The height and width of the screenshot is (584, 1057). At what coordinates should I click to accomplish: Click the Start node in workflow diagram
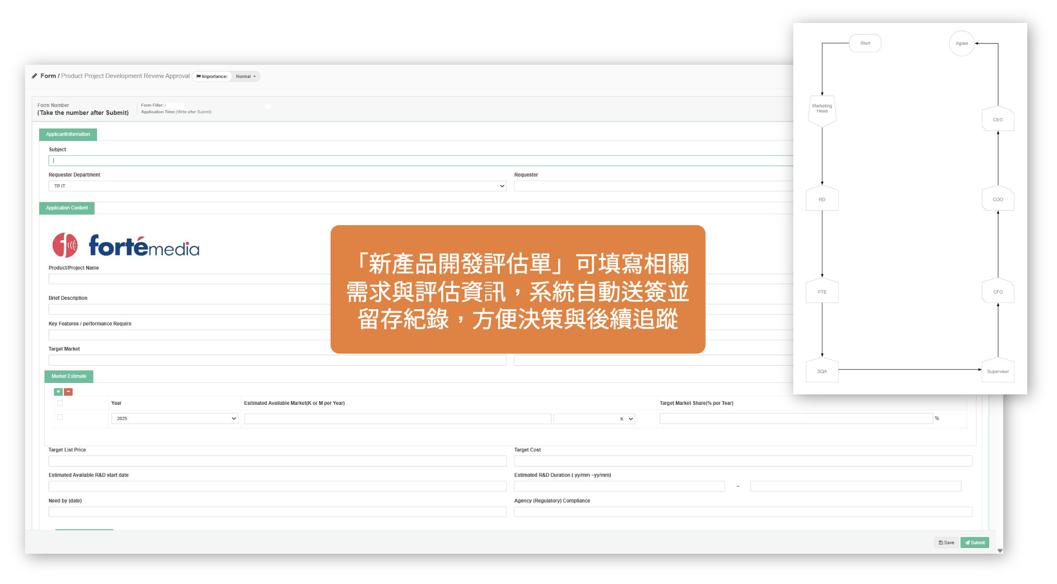pyautogui.click(x=865, y=43)
